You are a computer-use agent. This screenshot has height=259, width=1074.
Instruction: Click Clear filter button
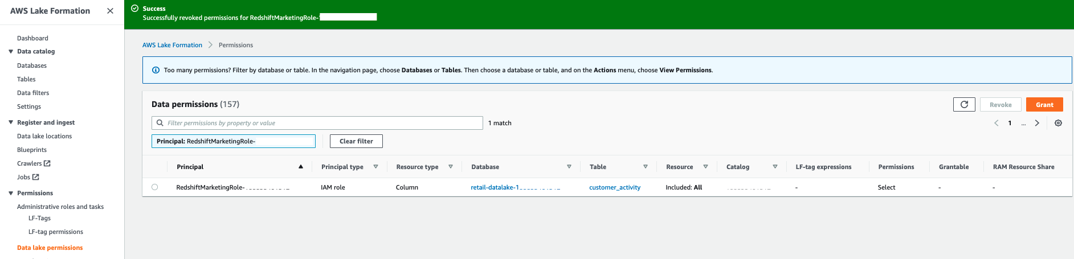click(x=356, y=141)
